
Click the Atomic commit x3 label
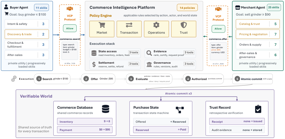pos(179,94)
